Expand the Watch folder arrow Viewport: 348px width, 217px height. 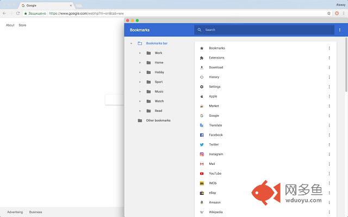[140, 101]
